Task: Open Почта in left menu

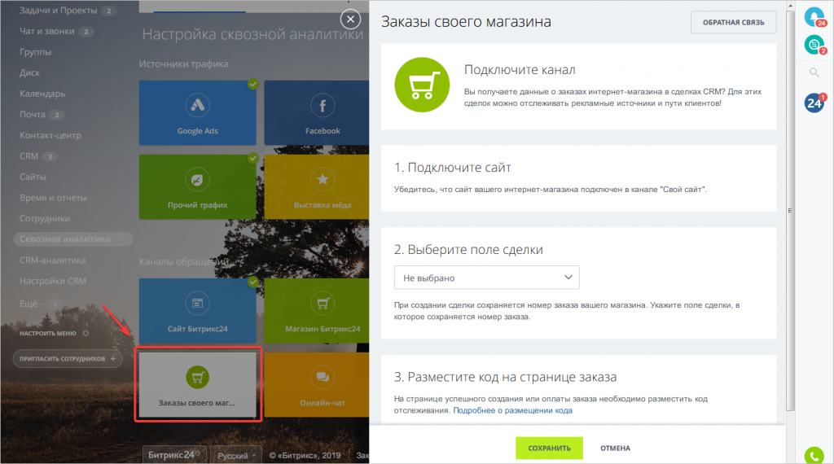Action: [x=33, y=114]
